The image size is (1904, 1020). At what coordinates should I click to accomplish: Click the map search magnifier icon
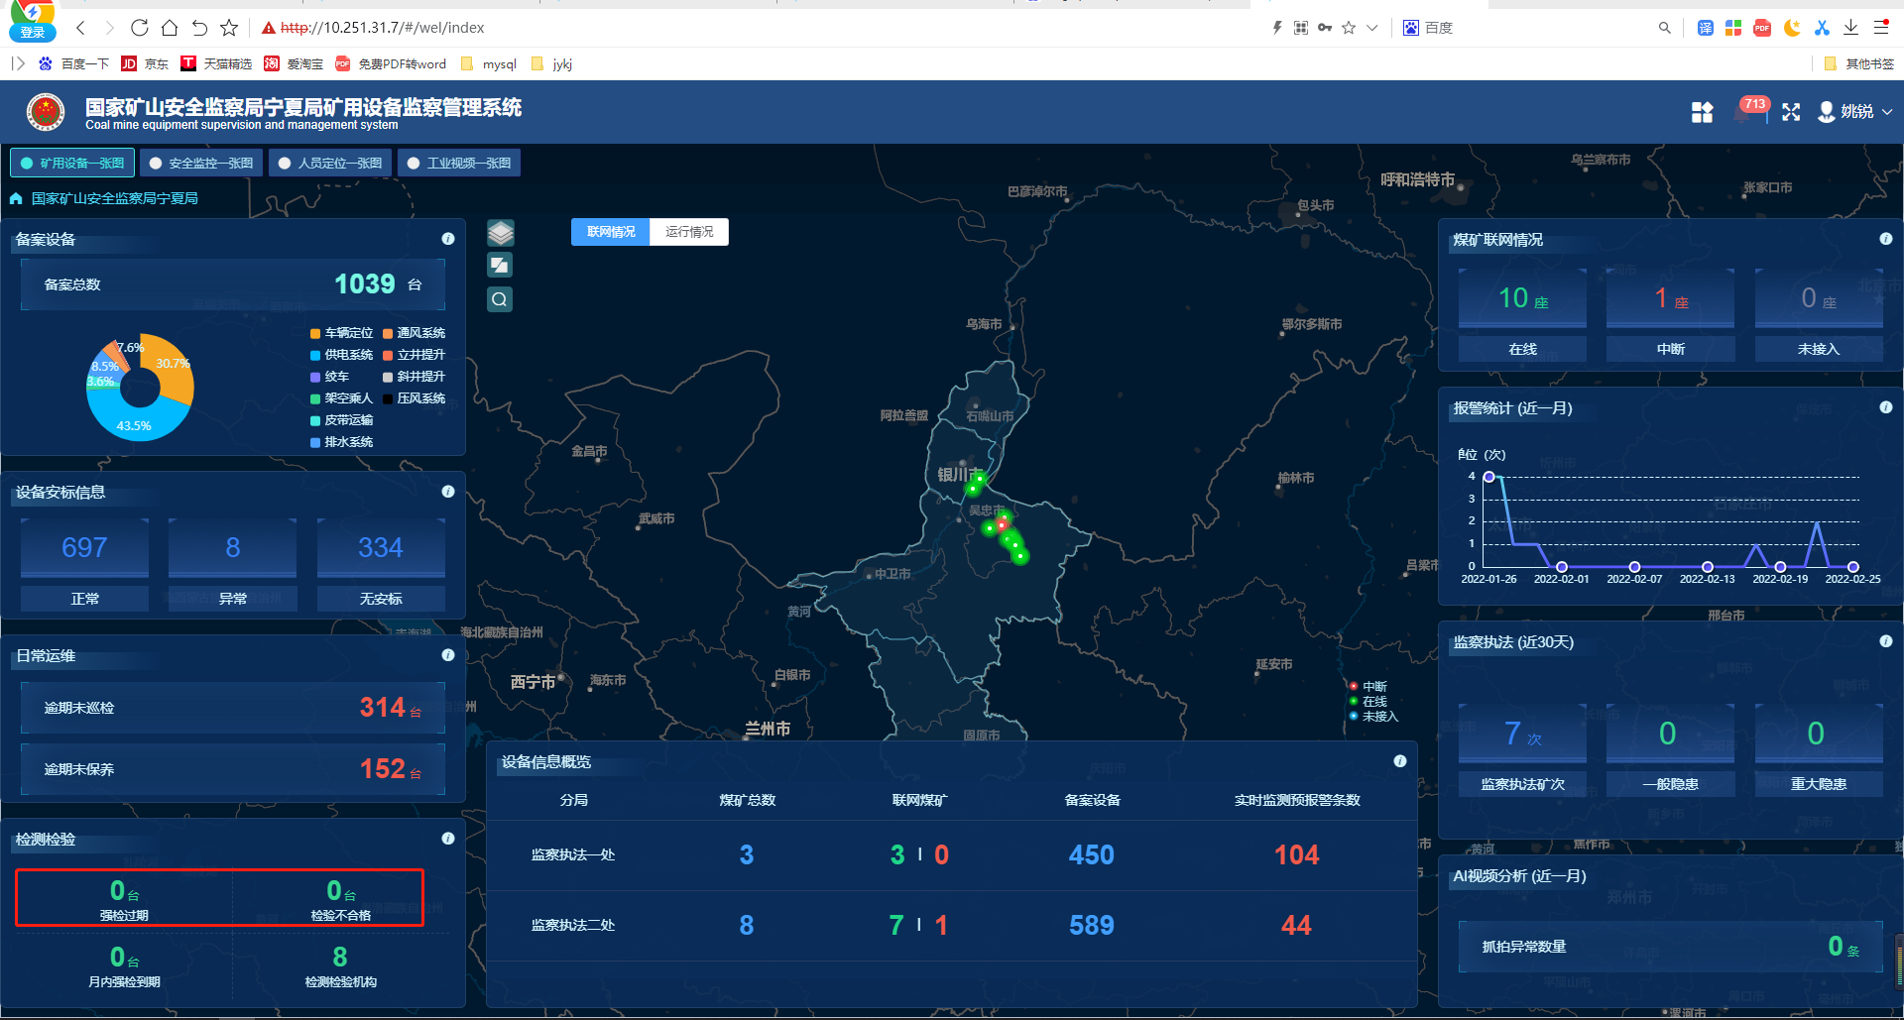tap(500, 298)
